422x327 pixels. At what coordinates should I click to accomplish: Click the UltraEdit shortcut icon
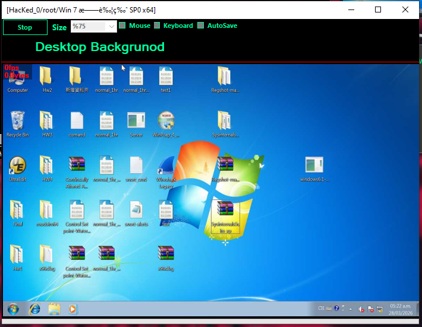coord(17,166)
